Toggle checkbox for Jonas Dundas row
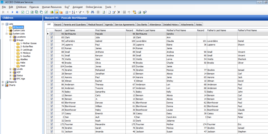 (x=52, y=66)
